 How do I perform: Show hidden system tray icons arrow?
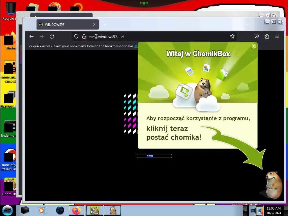coord(246,210)
